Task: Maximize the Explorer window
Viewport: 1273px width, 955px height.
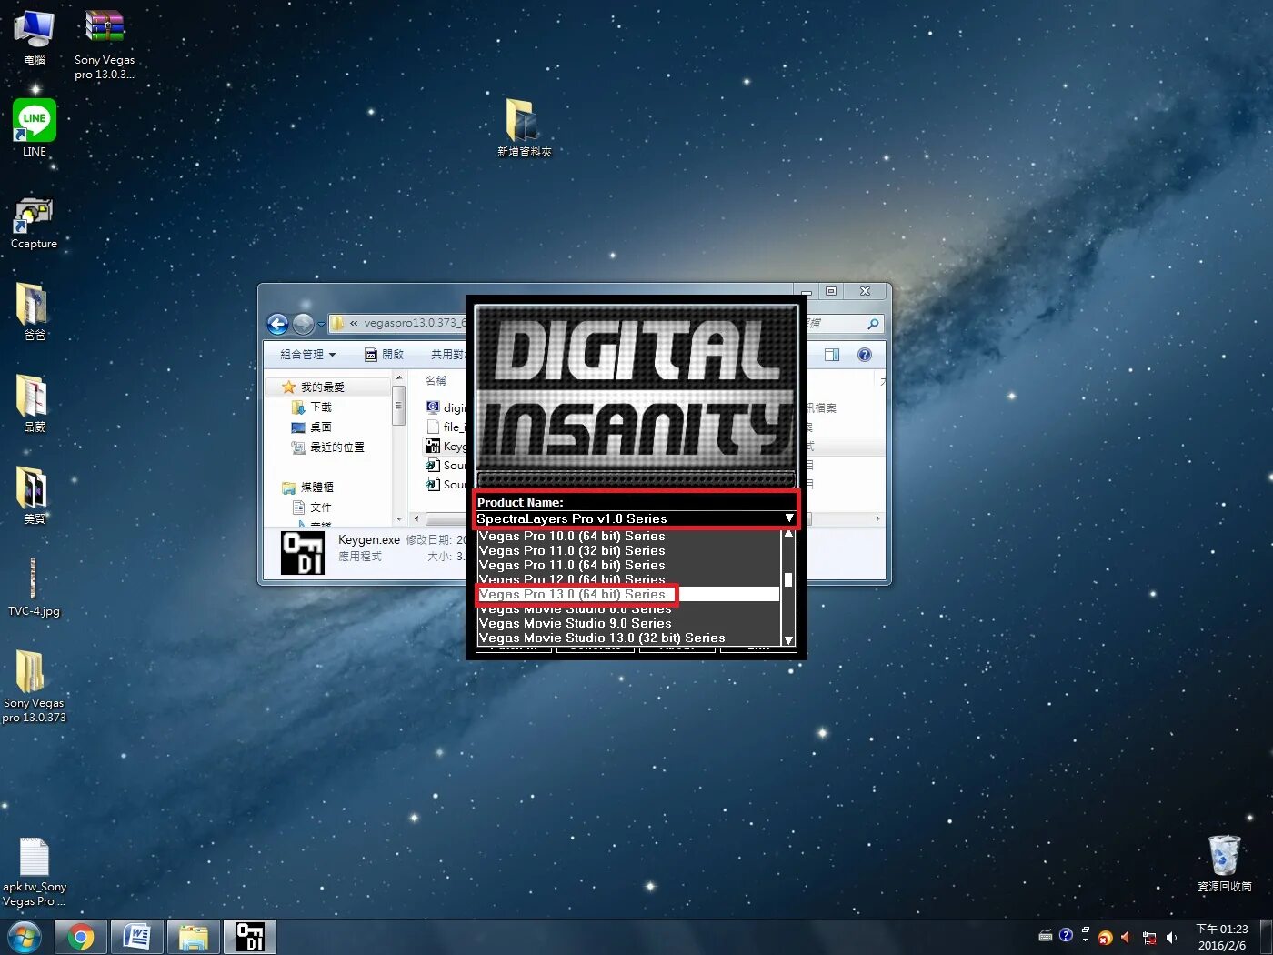Action: pos(831,291)
